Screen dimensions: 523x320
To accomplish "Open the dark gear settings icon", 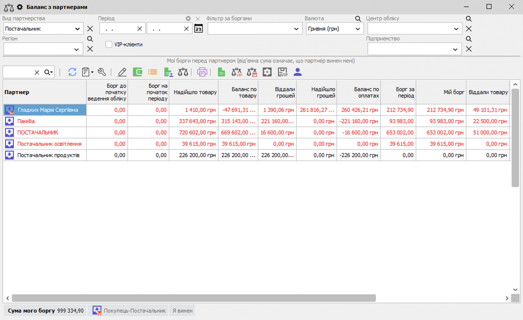I will (x=267, y=72).
